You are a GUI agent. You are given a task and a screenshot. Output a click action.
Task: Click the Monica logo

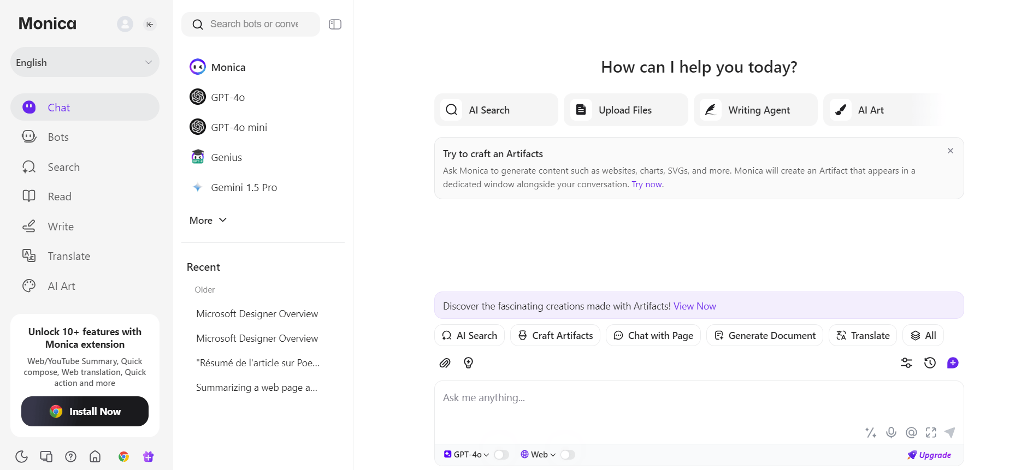click(x=48, y=23)
